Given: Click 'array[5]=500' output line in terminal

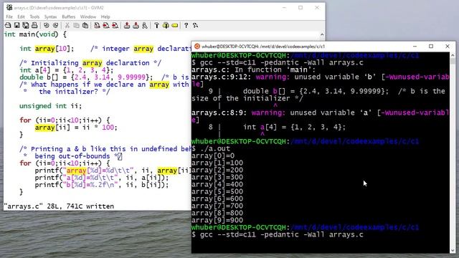Looking at the screenshot, I should 217,191.
